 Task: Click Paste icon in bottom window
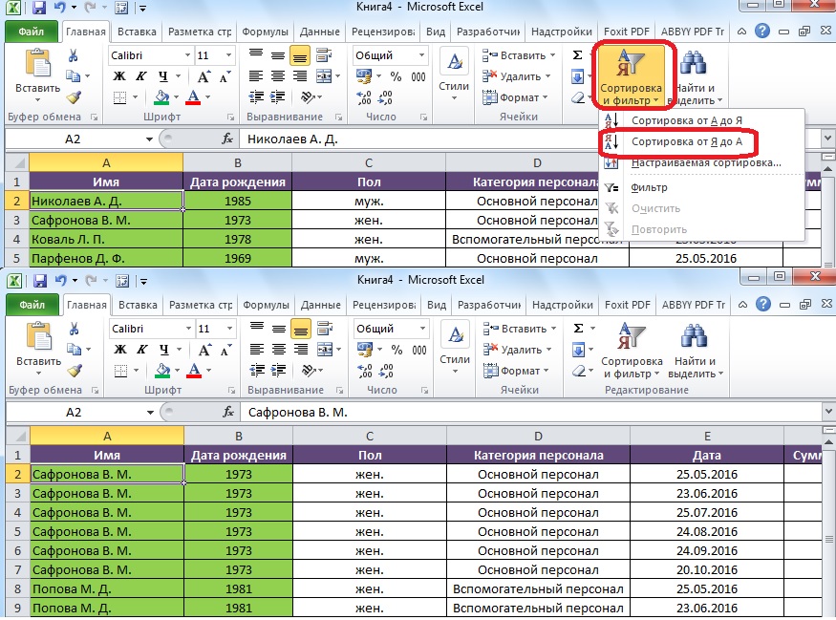38,337
